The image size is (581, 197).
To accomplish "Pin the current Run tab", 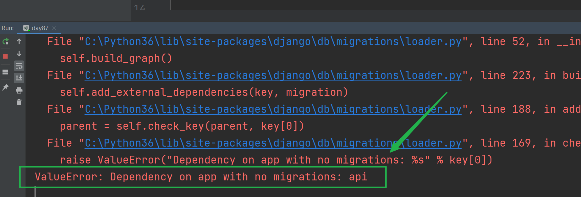I will (x=5, y=87).
